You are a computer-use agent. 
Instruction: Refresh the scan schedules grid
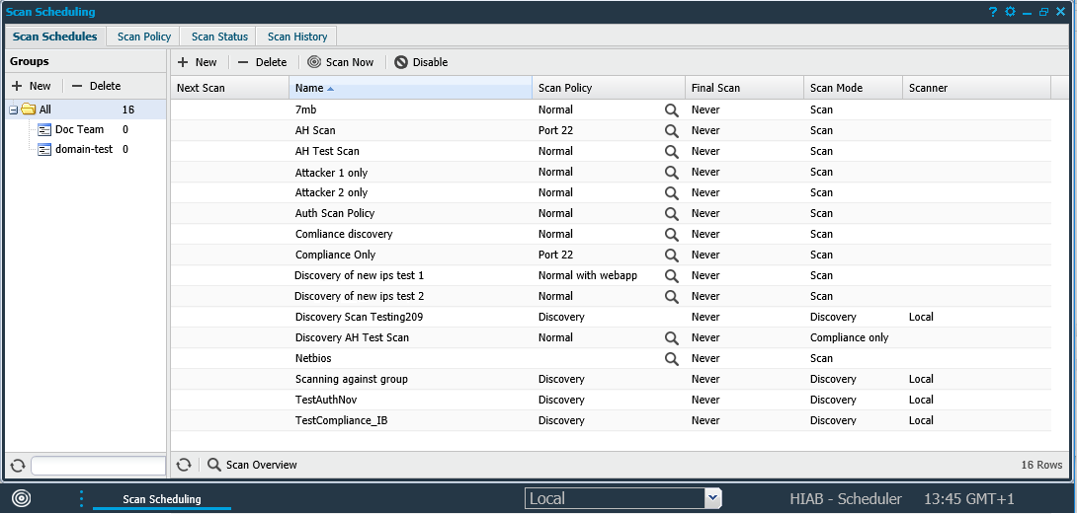tap(183, 465)
